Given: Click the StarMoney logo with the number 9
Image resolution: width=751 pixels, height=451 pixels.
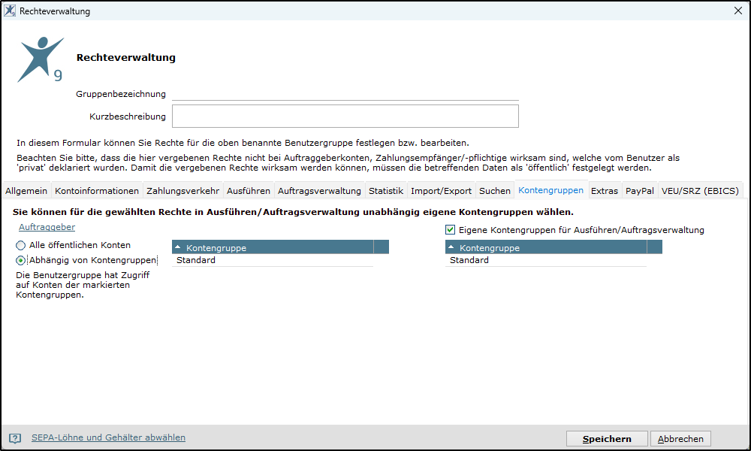Looking at the screenshot, I should 41,59.
